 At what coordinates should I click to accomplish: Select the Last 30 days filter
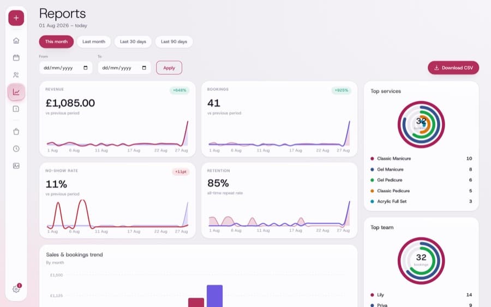click(x=133, y=42)
